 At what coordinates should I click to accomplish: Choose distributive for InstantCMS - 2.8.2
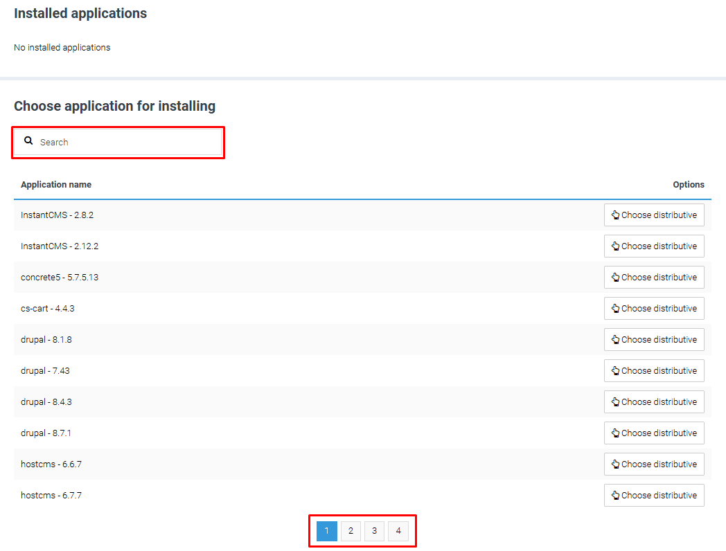coord(654,215)
